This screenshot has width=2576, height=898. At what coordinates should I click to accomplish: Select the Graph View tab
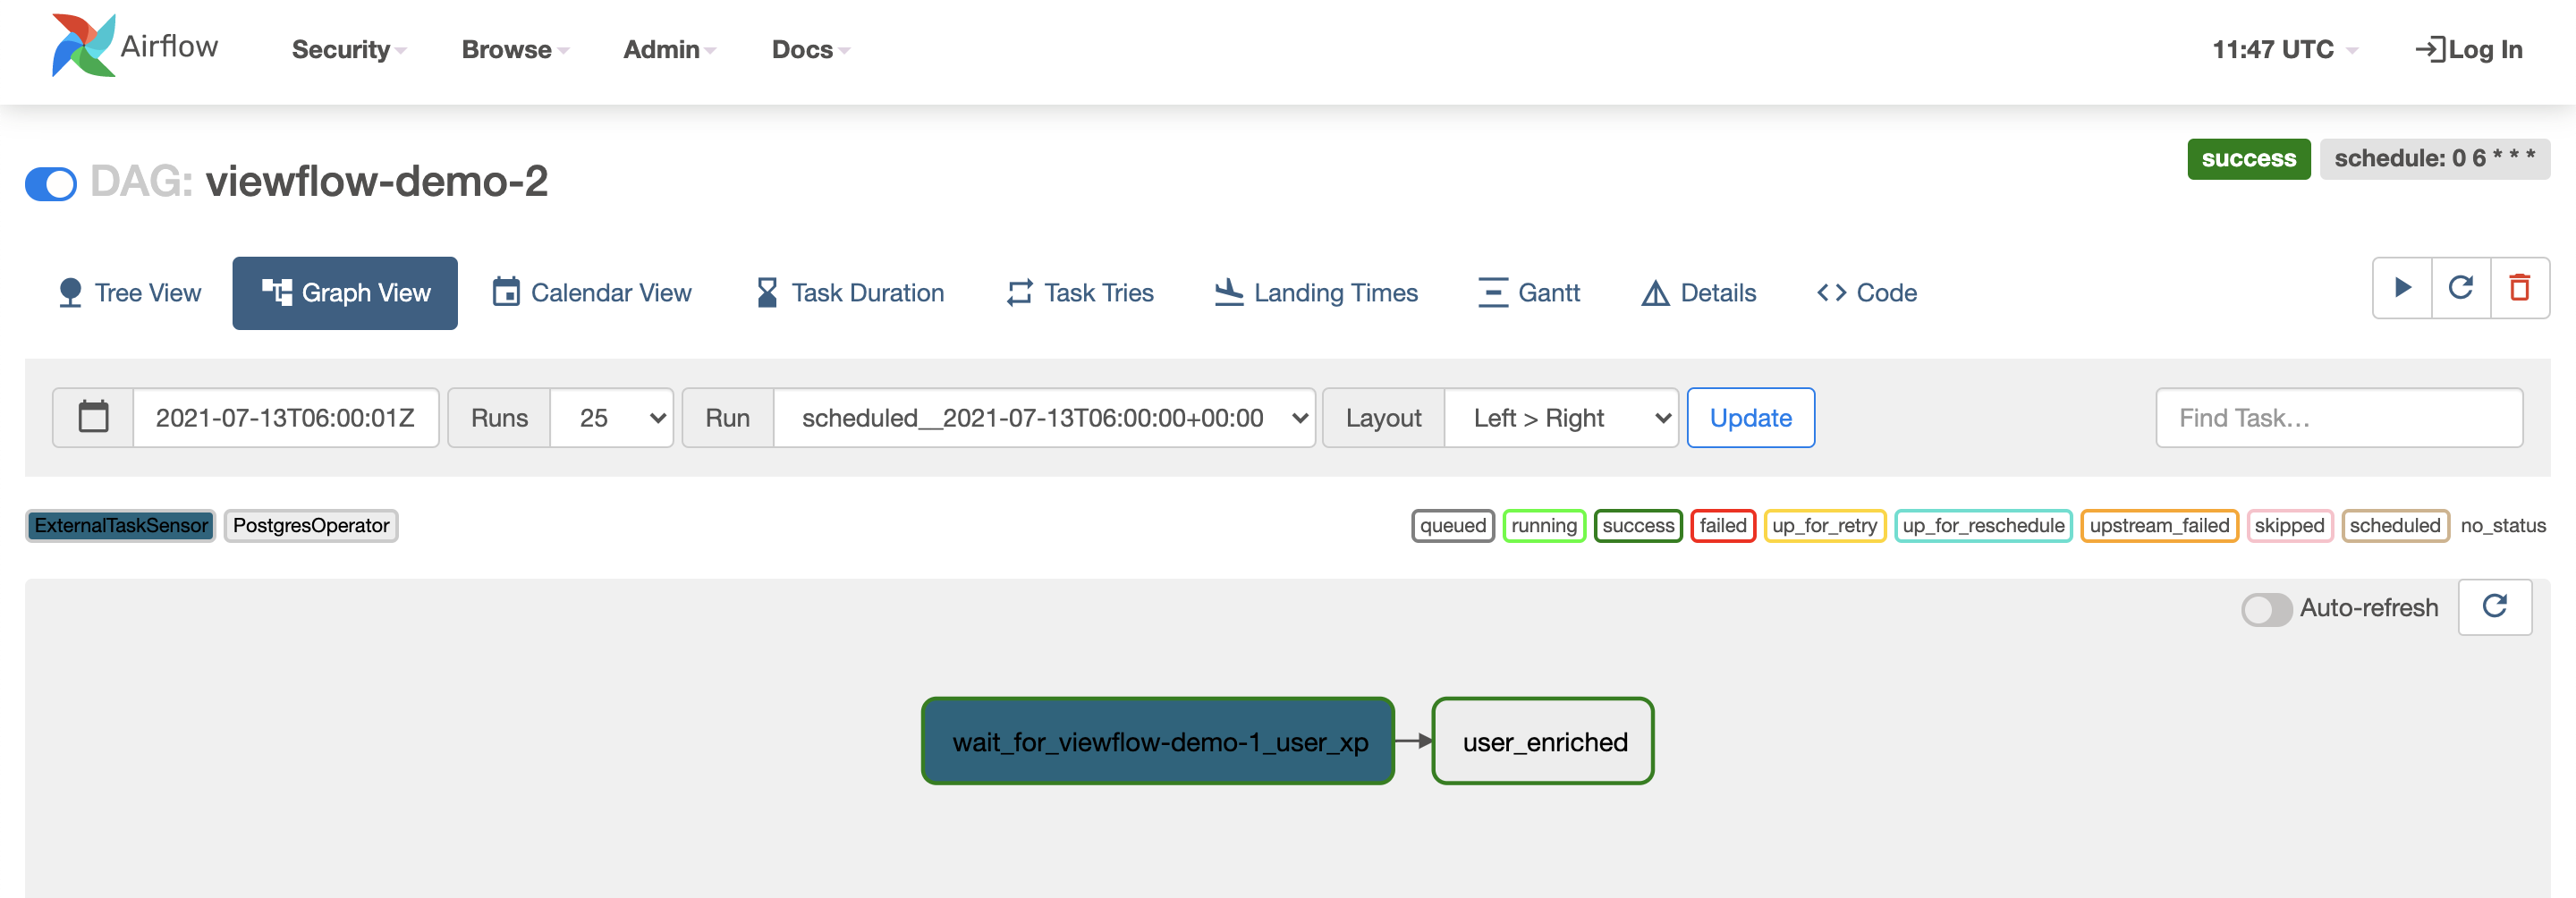pos(345,293)
